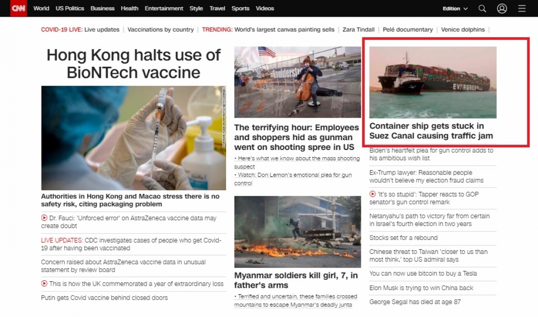Play video icon beside Dr. Fauci story
This screenshot has height=317, width=538.
tap(44, 218)
